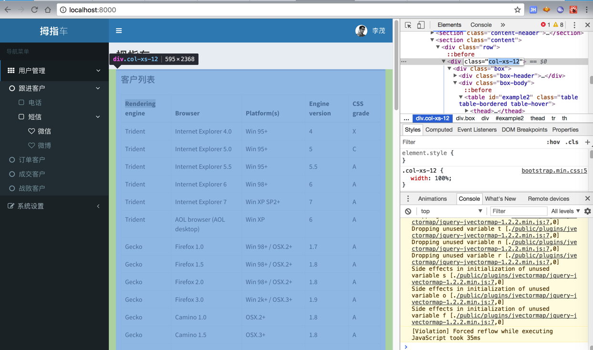Switch to top Console tab
This screenshot has width=593, height=350.
(x=481, y=25)
